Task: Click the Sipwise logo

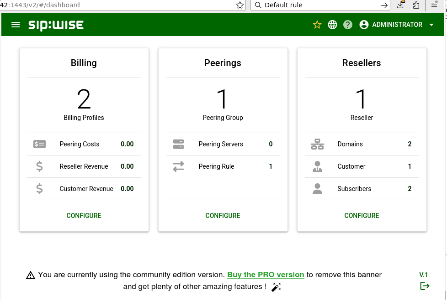Action: pos(56,25)
